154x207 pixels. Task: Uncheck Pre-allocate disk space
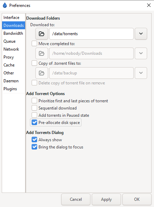(x=34, y=123)
